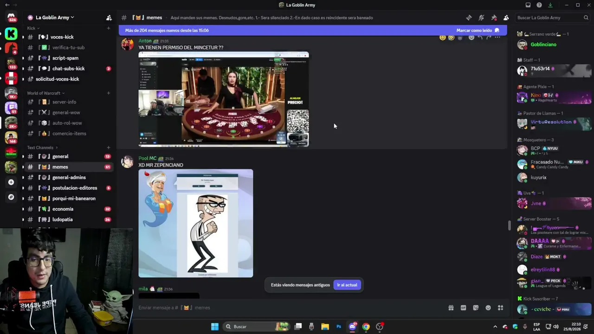The height and width of the screenshot is (334, 594).
Task: Open the Kick server icon
Action: tap(11, 33)
